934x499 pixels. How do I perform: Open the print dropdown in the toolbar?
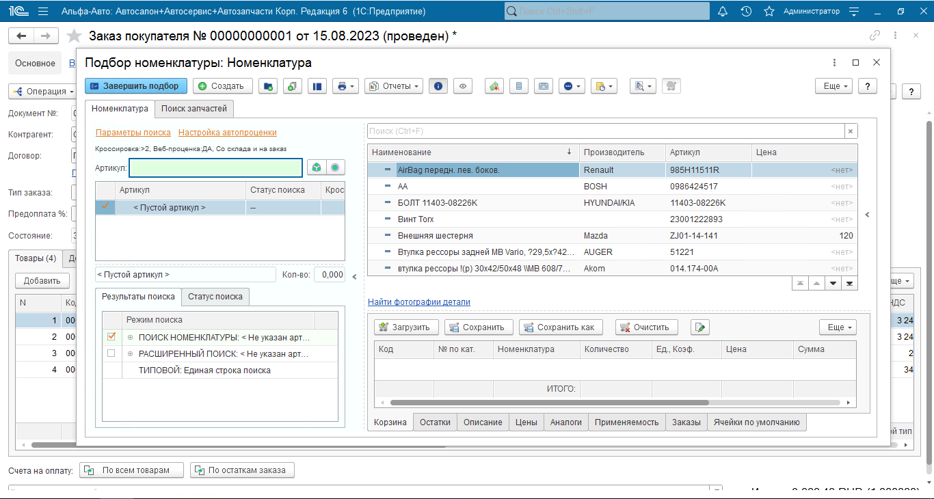click(x=345, y=86)
